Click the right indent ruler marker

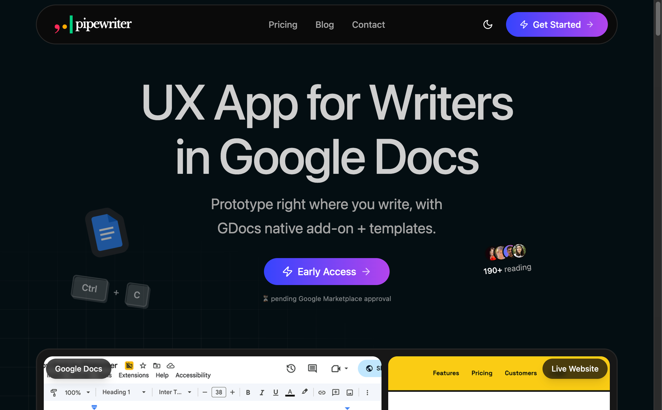347,408
